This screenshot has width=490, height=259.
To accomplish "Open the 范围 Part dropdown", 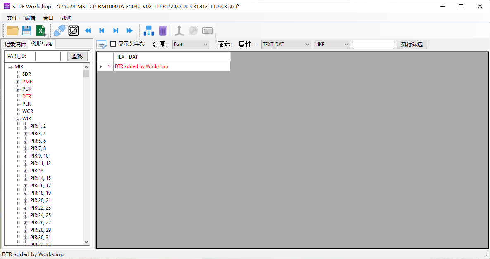I will 190,44.
